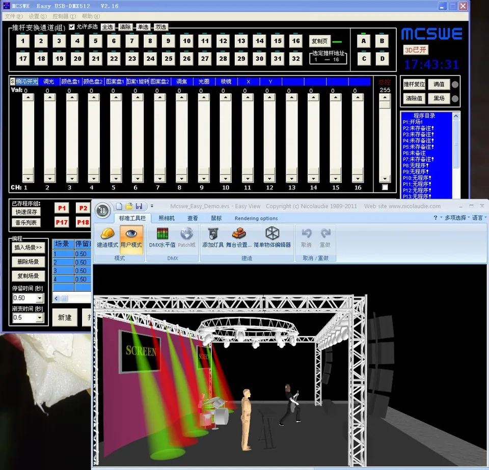Create new file in Easy View quick toolbar
489x470 pixels.
pos(119,206)
